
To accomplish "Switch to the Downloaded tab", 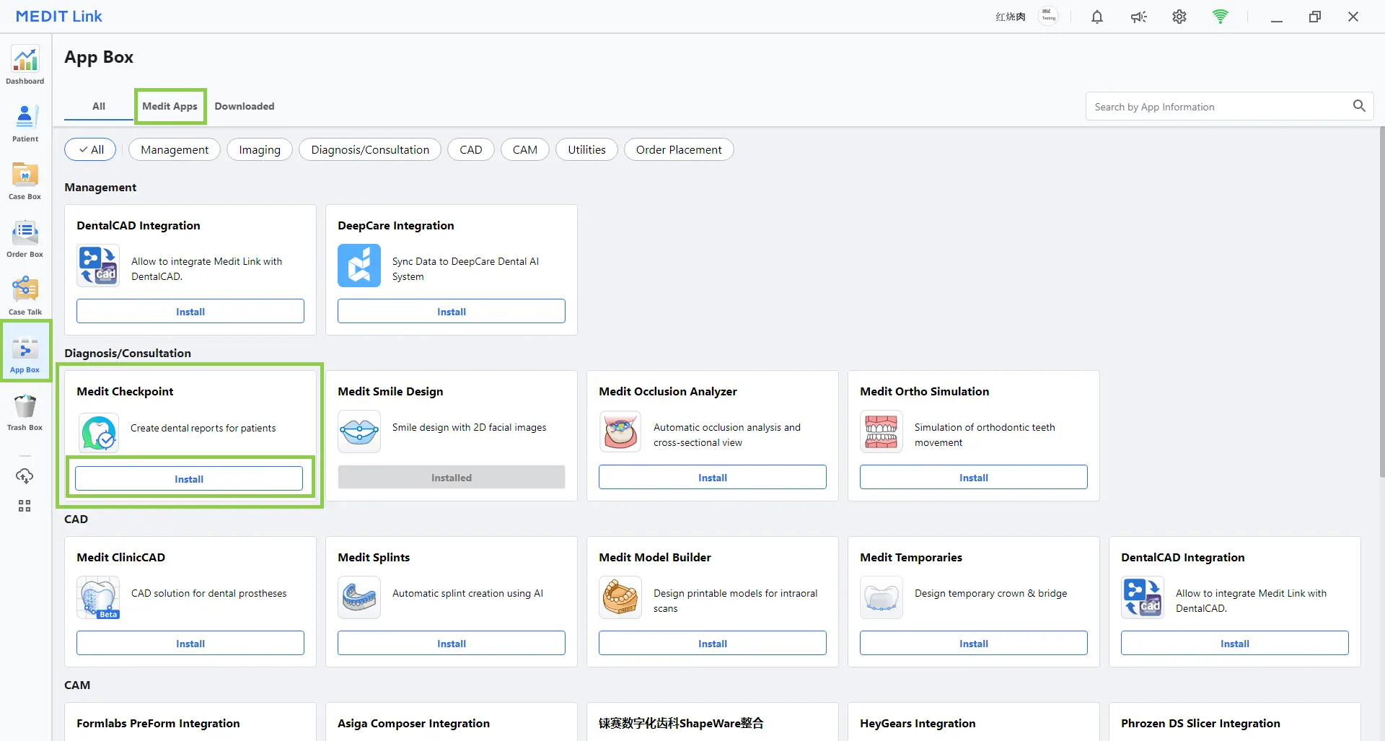I will pyautogui.click(x=245, y=106).
